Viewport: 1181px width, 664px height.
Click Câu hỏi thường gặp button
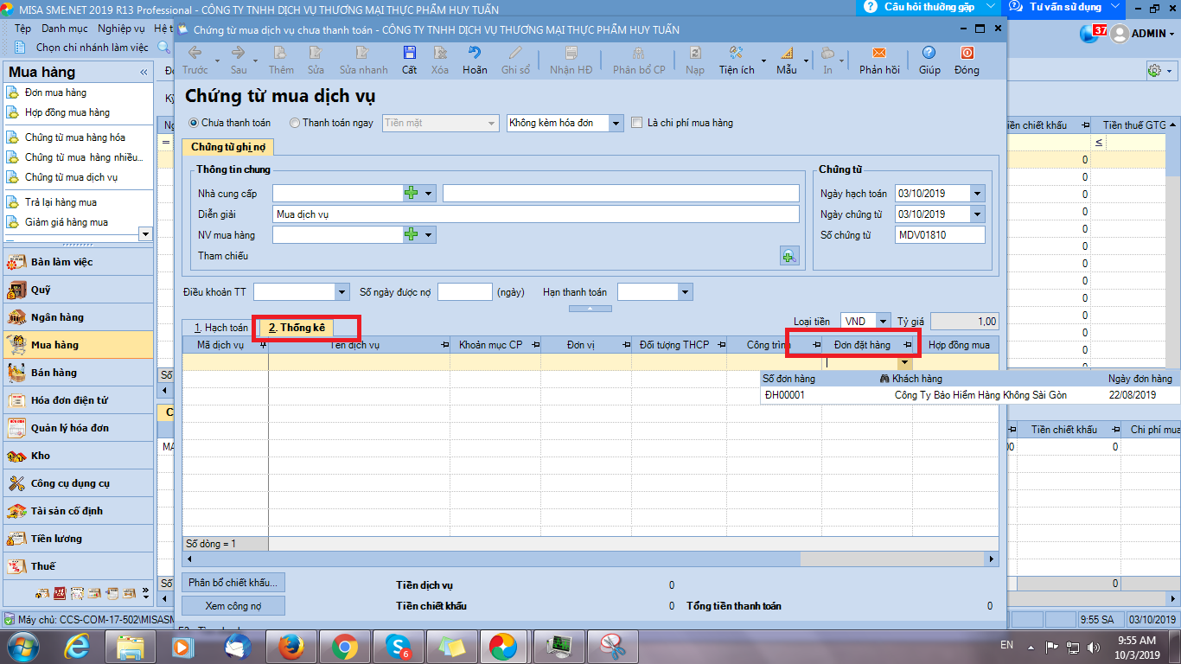coord(928,7)
